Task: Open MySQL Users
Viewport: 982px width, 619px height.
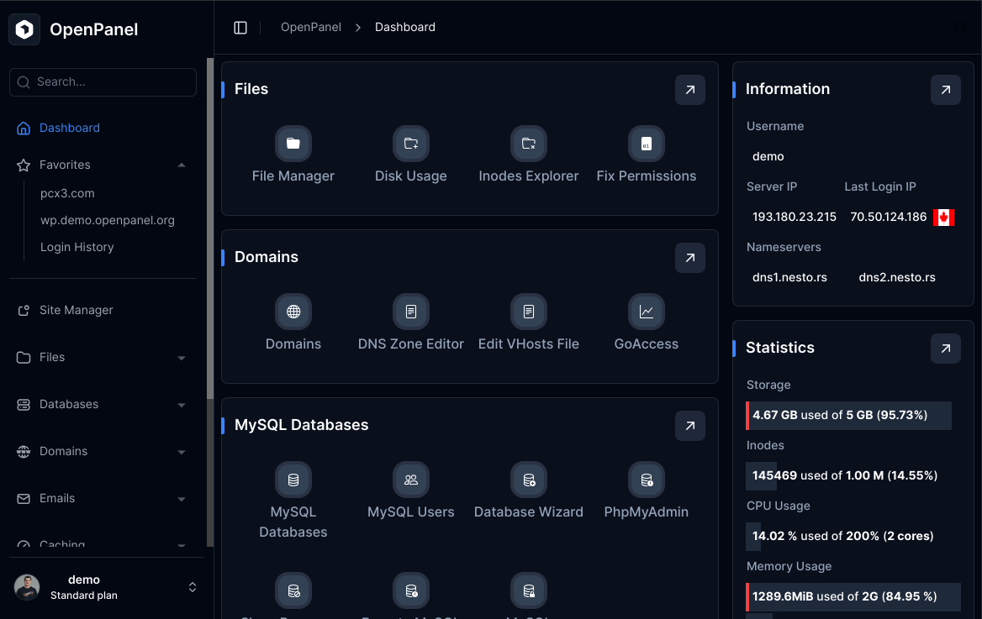Action: [411, 480]
